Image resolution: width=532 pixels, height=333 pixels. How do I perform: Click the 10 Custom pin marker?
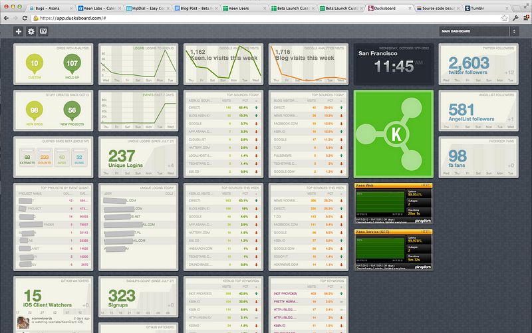(x=35, y=64)
